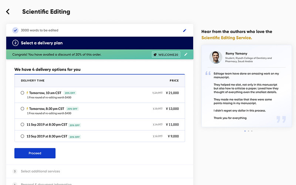Click the Proceed button
Viewport: 296px width, 185px height.
tap(35, 153)
